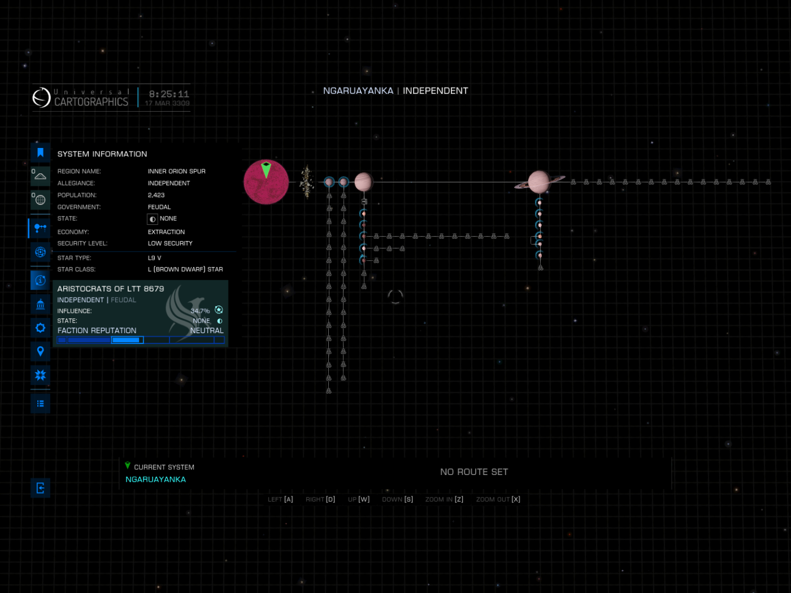
Task: Click the ZOOM IN [Z] control
Action: pos(444,499)
